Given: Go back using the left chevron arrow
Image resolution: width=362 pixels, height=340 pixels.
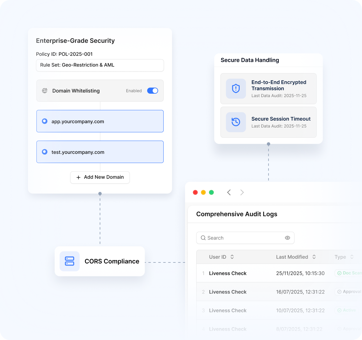Looking at the screenshot, I should [x=229, y=192].
